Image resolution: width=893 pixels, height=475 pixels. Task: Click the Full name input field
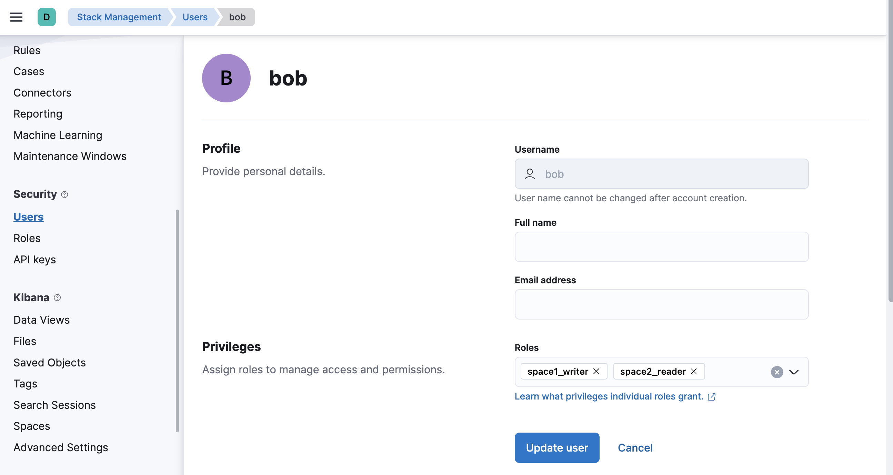pyautogui.click(x=661, y=247)
